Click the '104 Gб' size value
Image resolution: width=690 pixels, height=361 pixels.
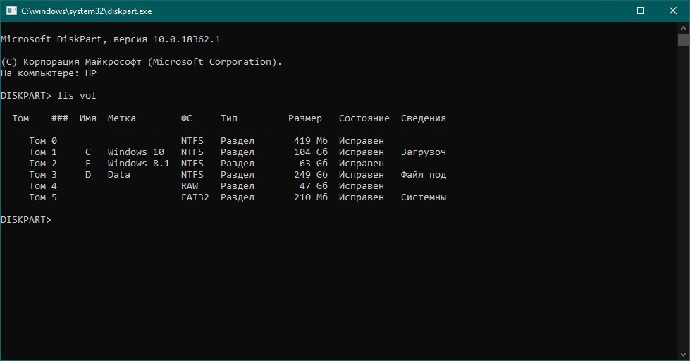(x=311, y=152)
